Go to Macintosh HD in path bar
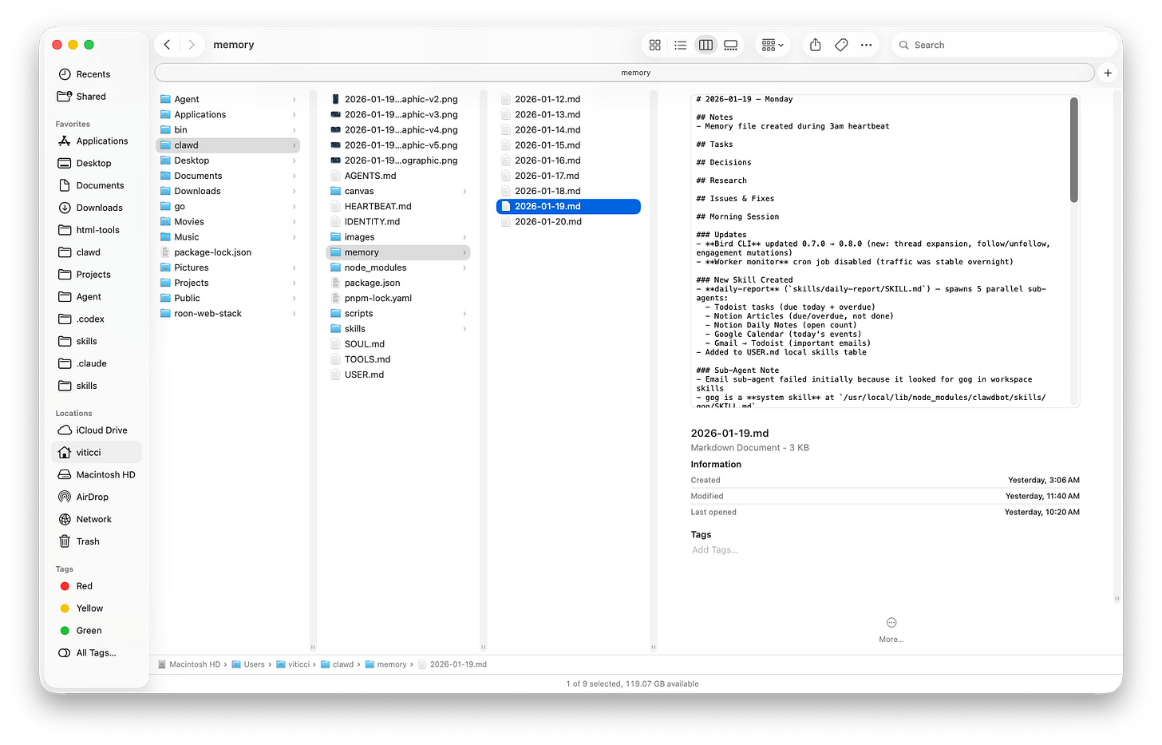Image resolution: width=1162 pixels, height=745 pixels. (189, 664)
